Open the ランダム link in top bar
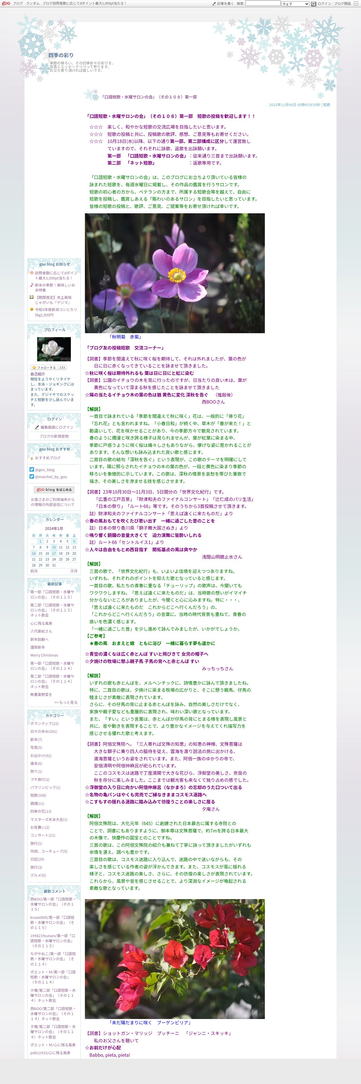The image size is (361, 1084). click(33, 3)
